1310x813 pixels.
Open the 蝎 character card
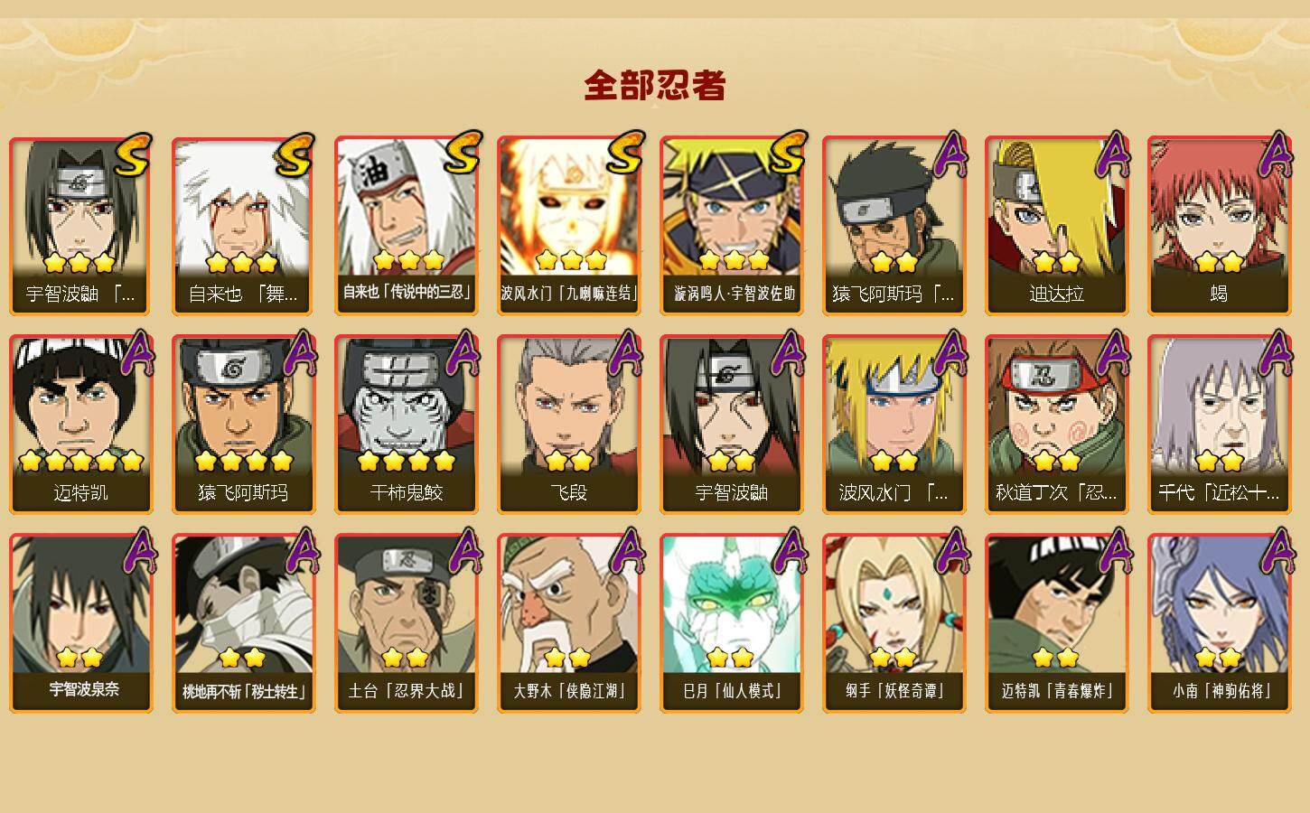[1219, 226]
